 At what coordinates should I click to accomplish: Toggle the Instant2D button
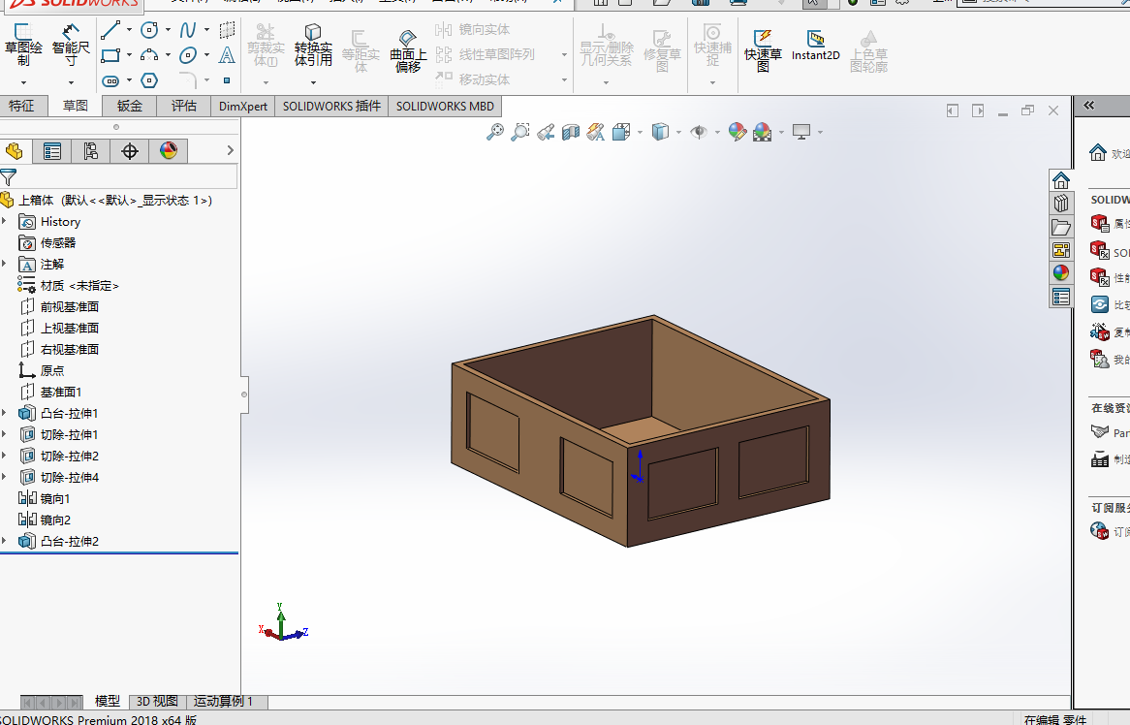(816, 45)
